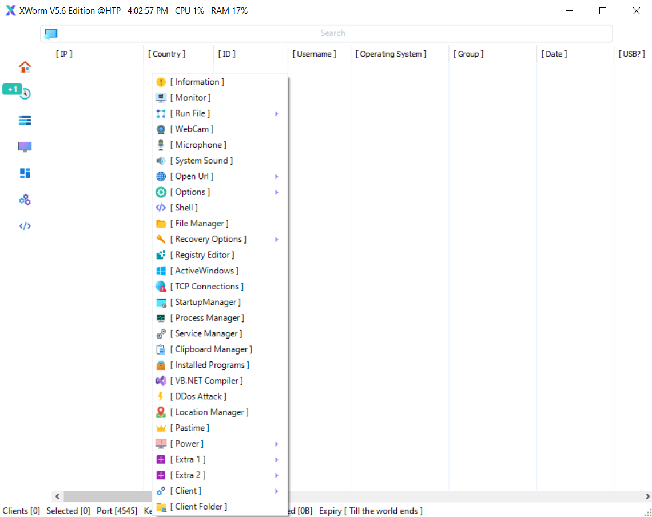Expand the Client submenu arrow
The image size is (652, 517).
(276, 491)
